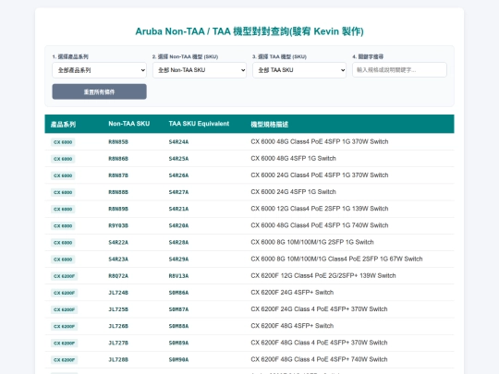Click the CX 6200F badge in row JL728B
Viewport: 499px width, 374px height.
click(x=65, y=360)
